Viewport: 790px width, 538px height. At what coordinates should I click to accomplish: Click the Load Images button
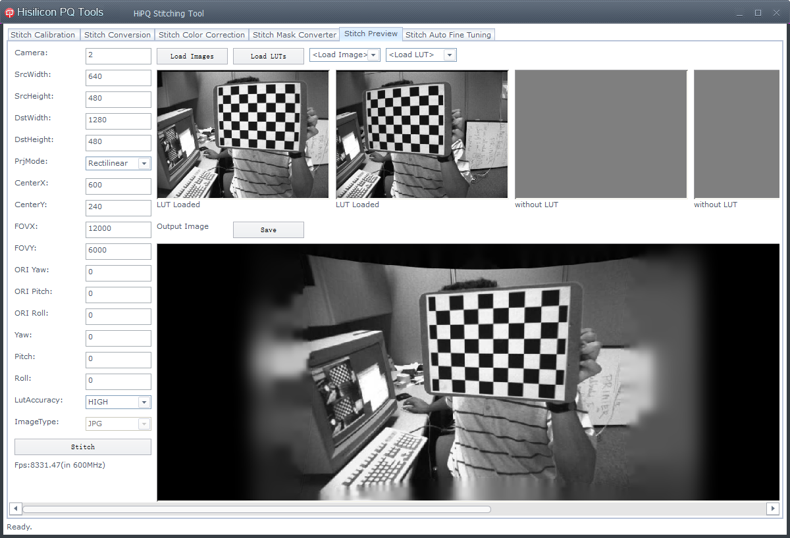click(x=192, y=56)
